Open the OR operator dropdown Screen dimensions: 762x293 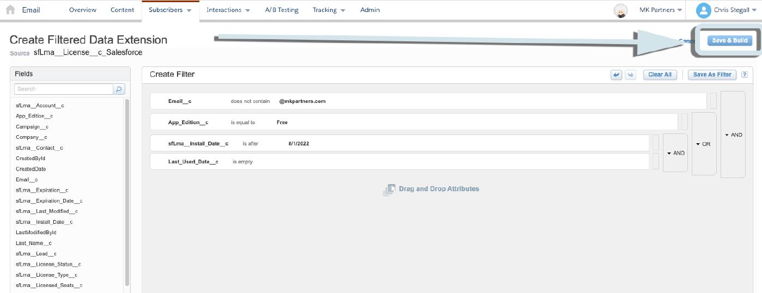click(703, 144)
